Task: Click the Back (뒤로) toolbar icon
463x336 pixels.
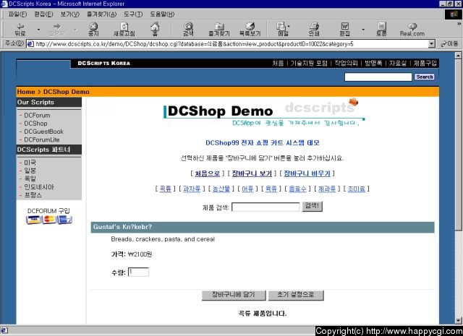Action: 20,29
